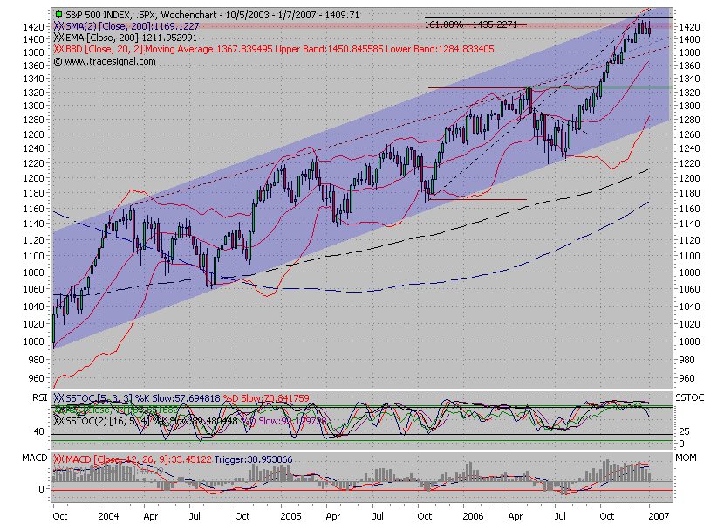Click the XX marker icon beside EMA legend

pyautogui.click(x=58, y=38)
